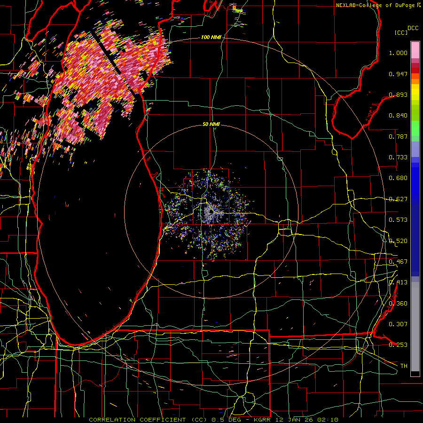Select the 0.787 color scale value
Viewport: 423px width, 423px height.
(398, 136)
